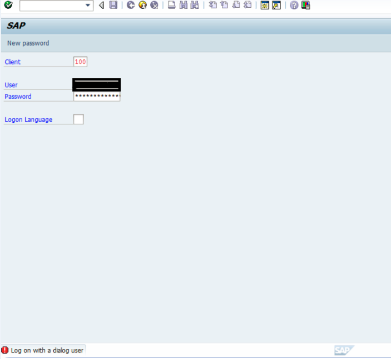Image resolution: width=391 pixels, height=359 pixels.
Task: Click the green checkmark Enter icon
Action: coord(8,5)
